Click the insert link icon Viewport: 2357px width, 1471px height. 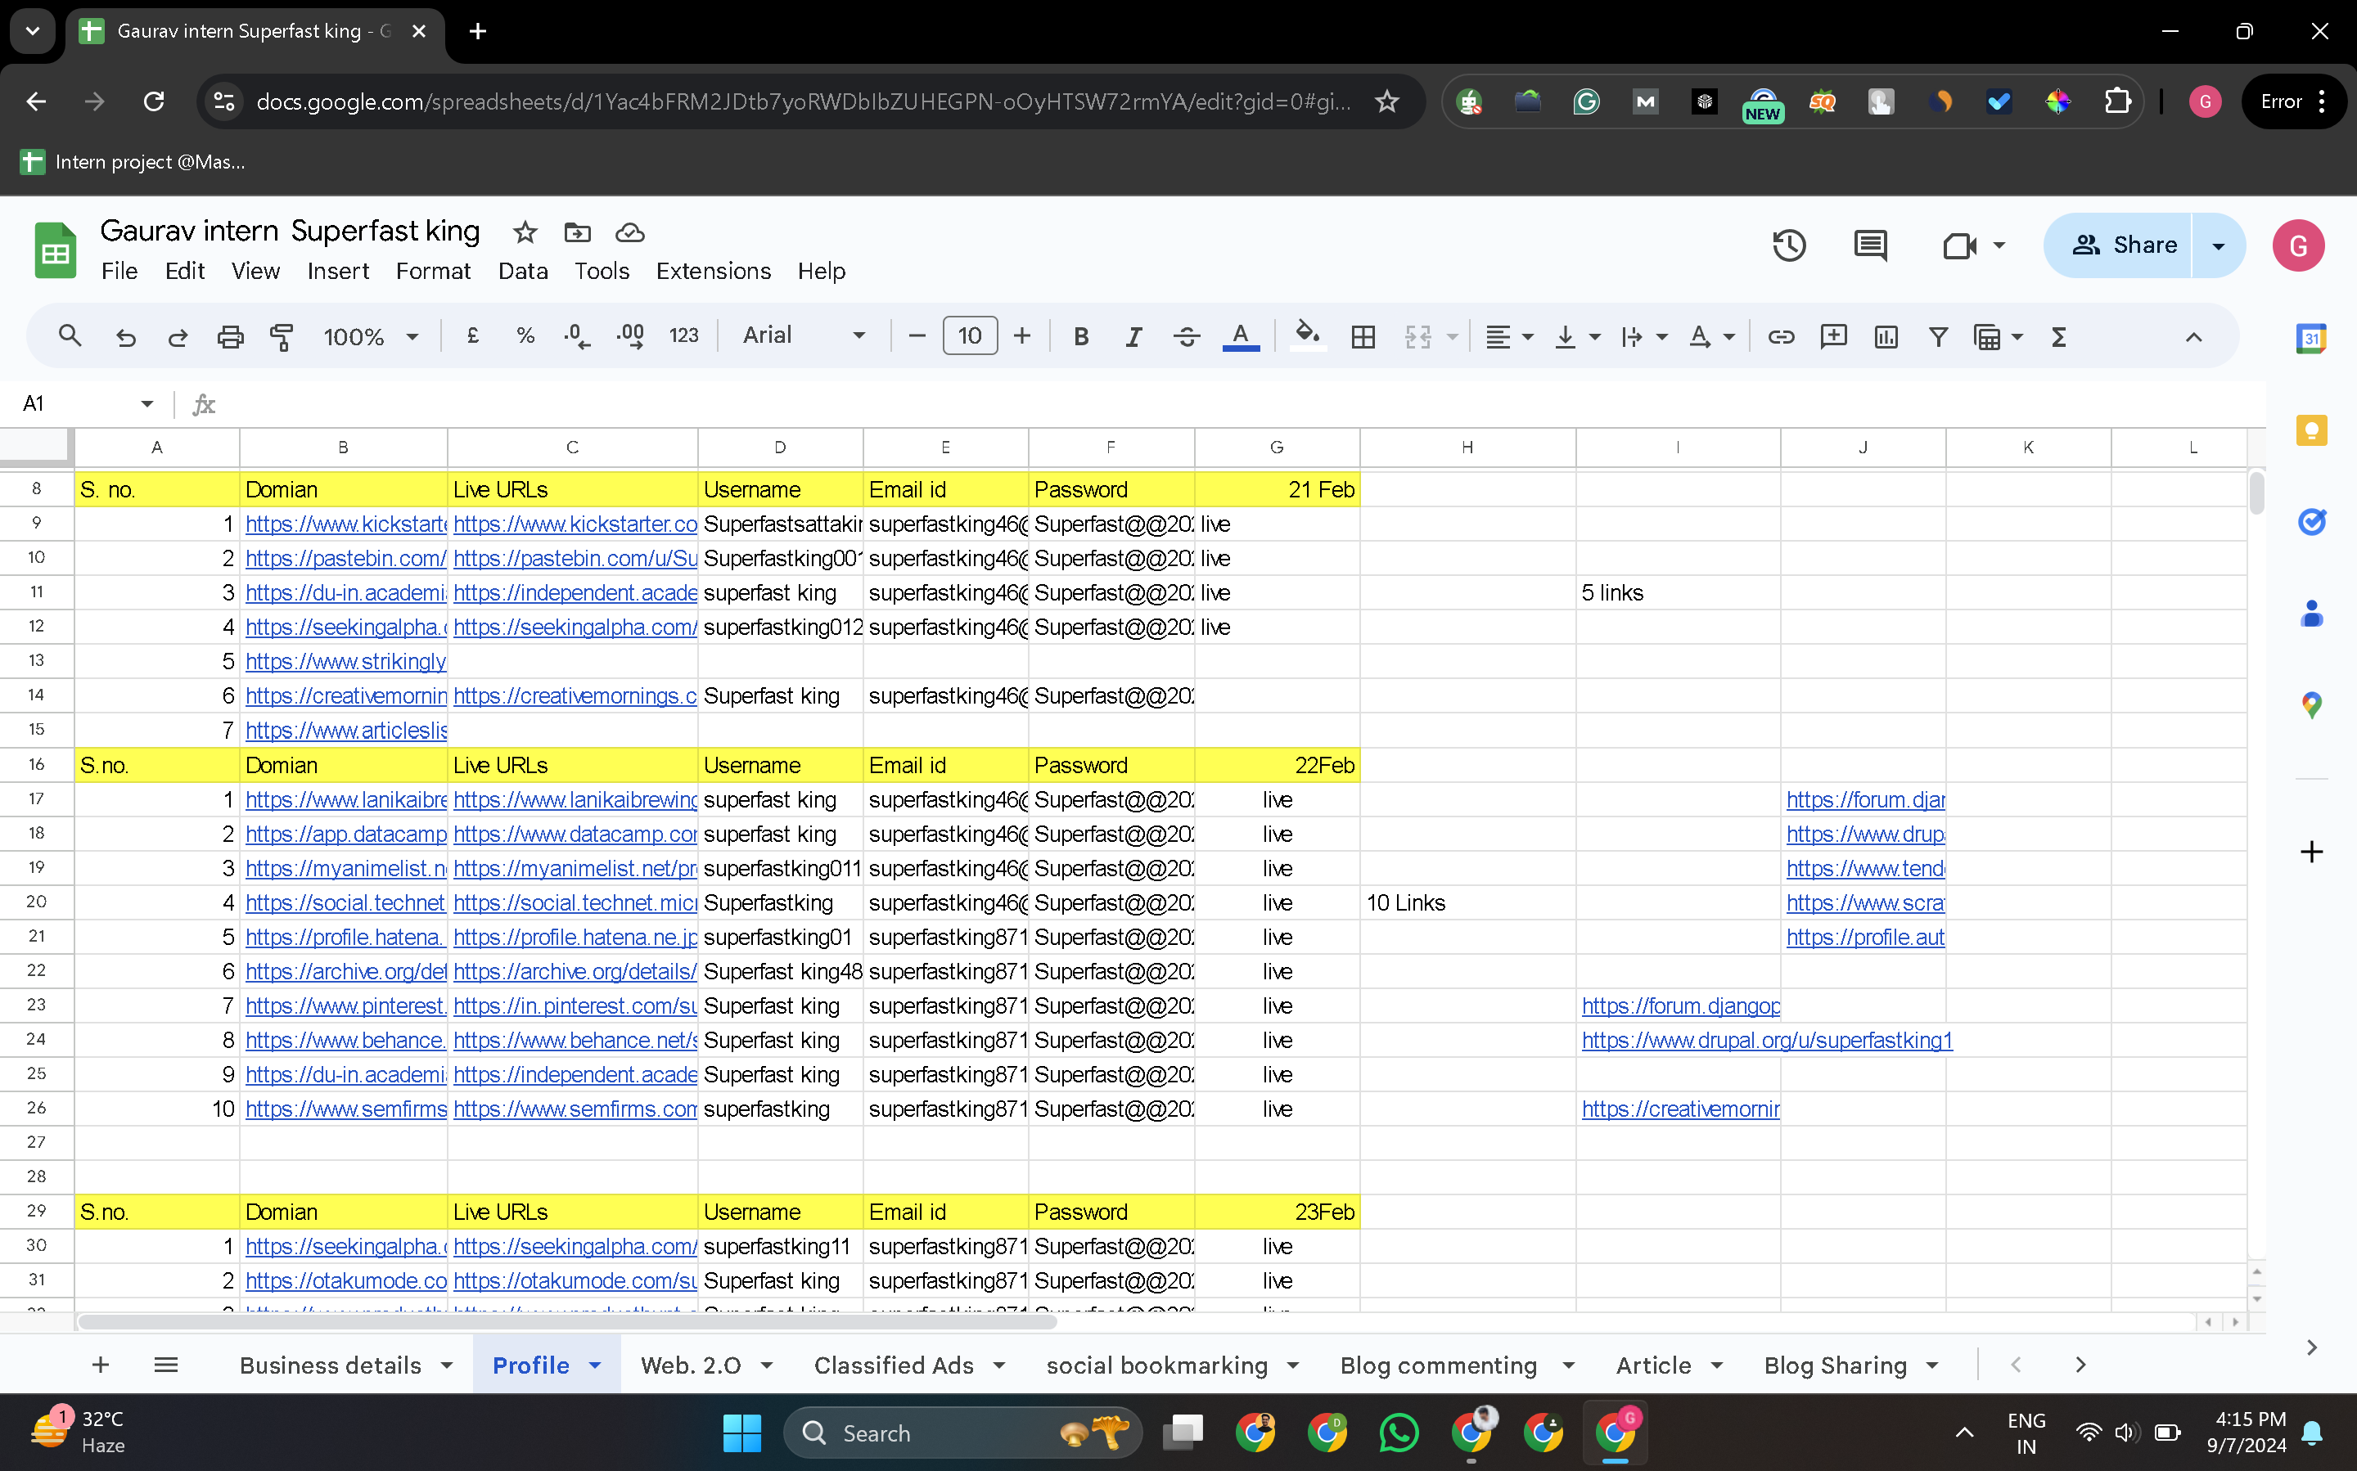[1781, 336]
